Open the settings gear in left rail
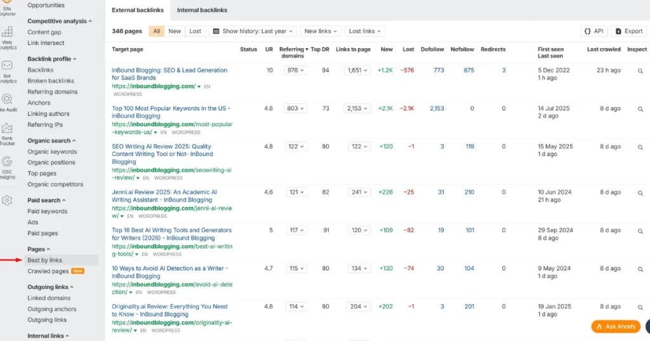Image resolution: width=650 pixels, height=341 pixels. click(7, 201)
